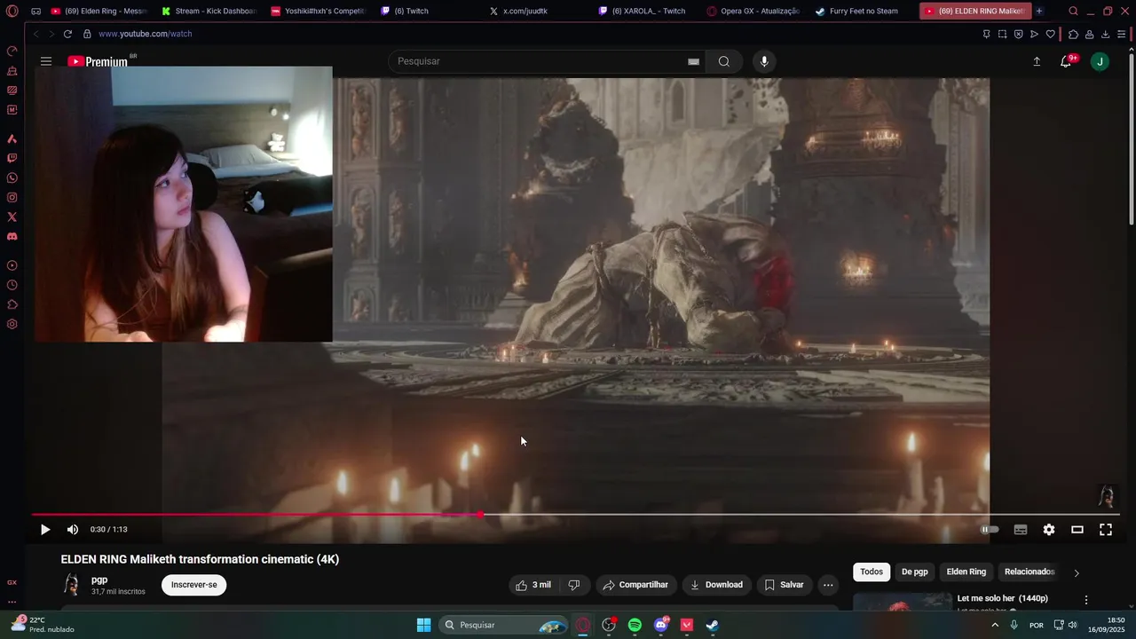Select the Elden Ring filter chip
This screenshot has height=639, width=1136.
point(966,572)
